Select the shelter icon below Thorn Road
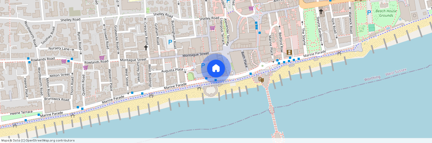Screen dimensions: 432x143 click(72, 115)
